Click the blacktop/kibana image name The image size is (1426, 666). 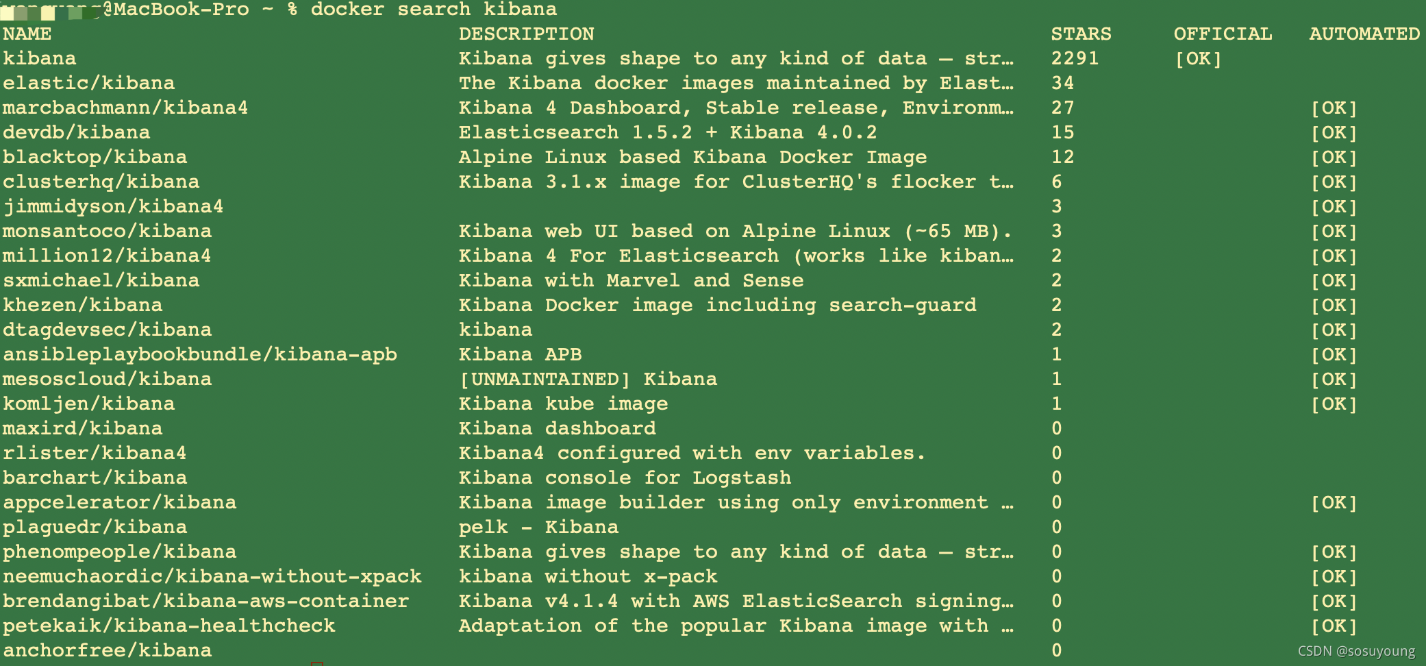95,157
